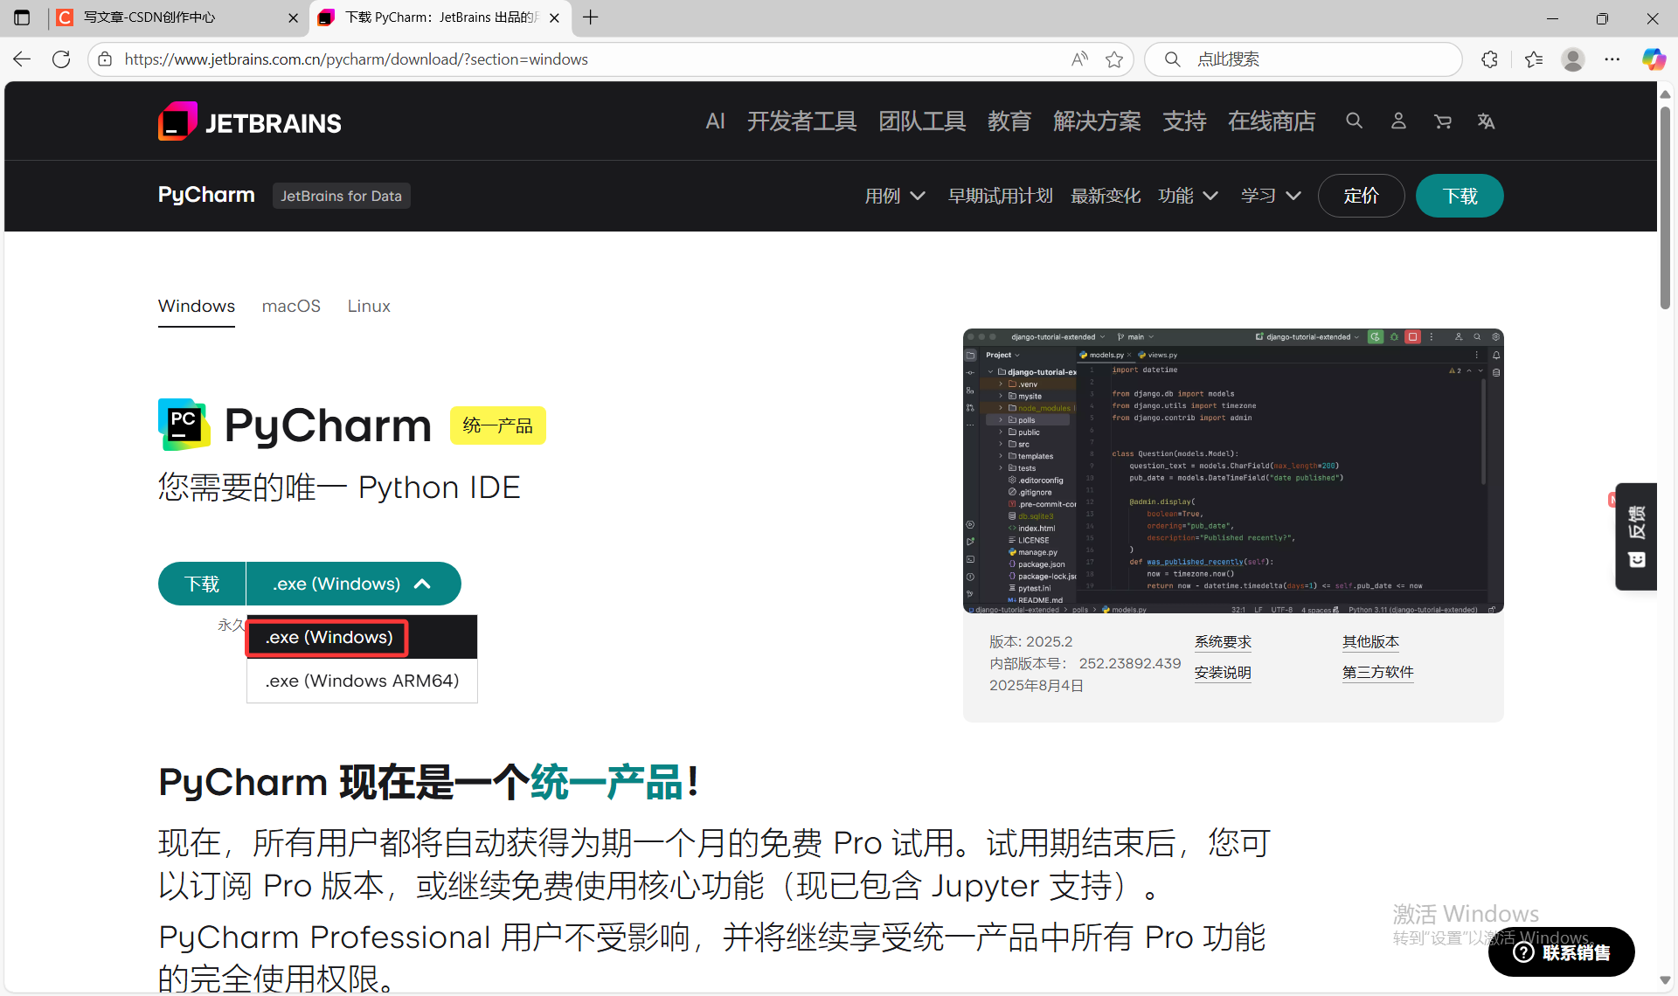The height and width of the screenshot is (996, 1678).
Task: Open the 功能 dropdown
Action: click(x=1187, y=196)
